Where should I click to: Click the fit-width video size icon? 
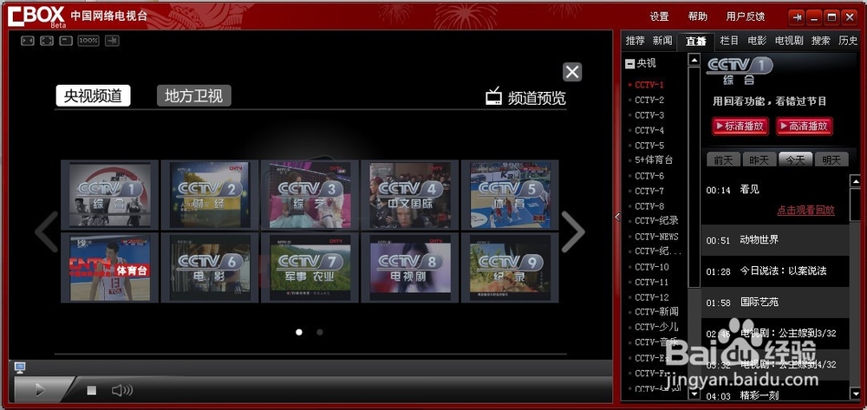[28, 41]
